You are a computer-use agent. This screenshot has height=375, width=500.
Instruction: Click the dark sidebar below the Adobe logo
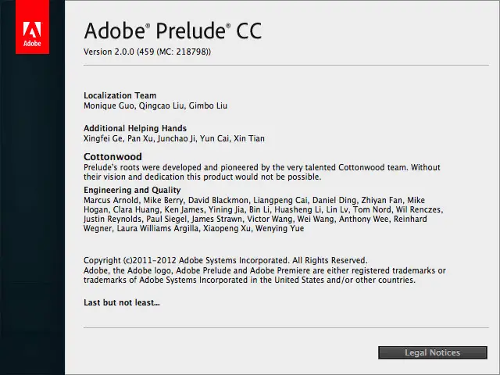click(32, 213)
